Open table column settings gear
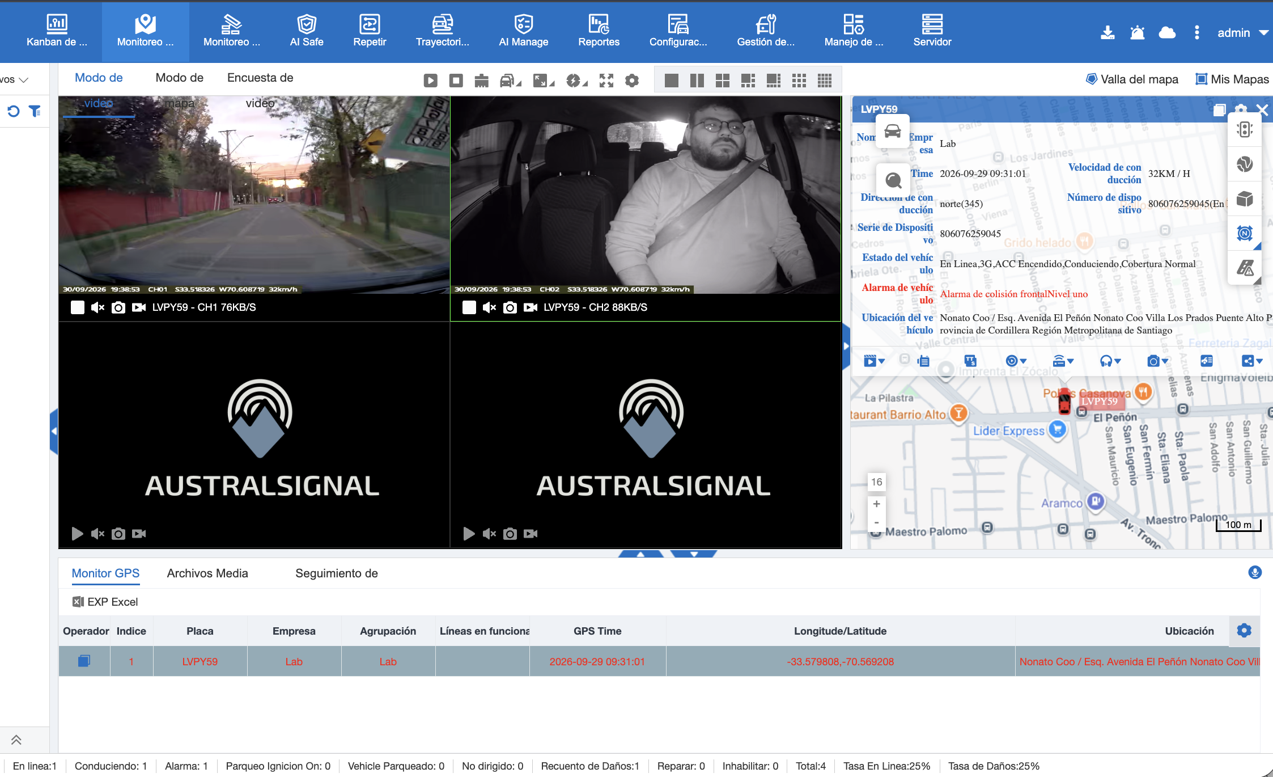Viewport: 1273px width, 777px height. pyautogui.click(x=1244, y=631)
